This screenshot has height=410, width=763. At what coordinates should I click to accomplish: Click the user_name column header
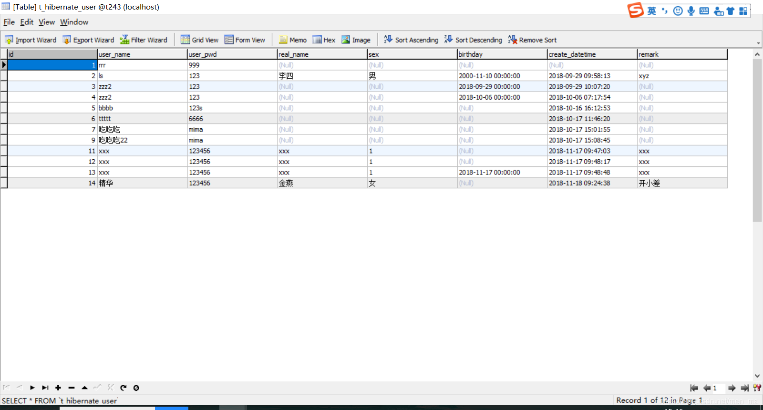coord(142,54)
